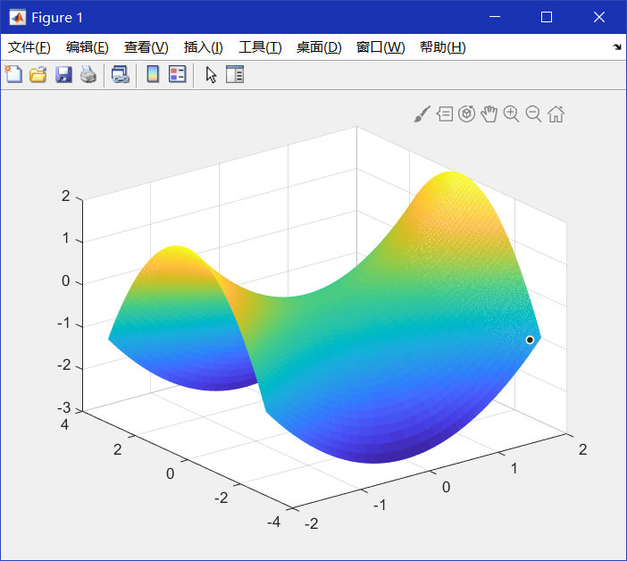The height and width of the screenshot is (561, 627).
Task: Print the figure with the printer icon
Action: pyautogui.click(x=88, y=75)
